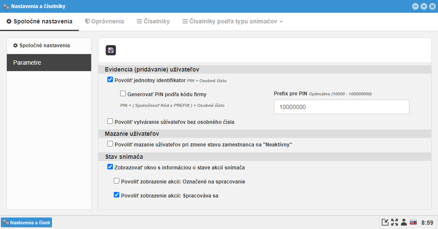
Task: Minimize the Nastavenia a číselníky window
Action: coord(415,6)
